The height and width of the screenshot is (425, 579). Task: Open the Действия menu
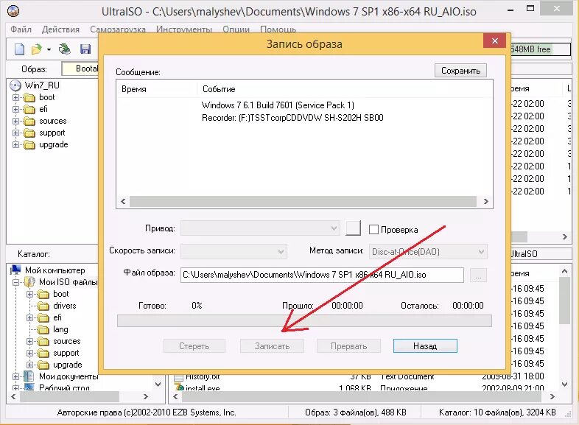click(60, 29)
